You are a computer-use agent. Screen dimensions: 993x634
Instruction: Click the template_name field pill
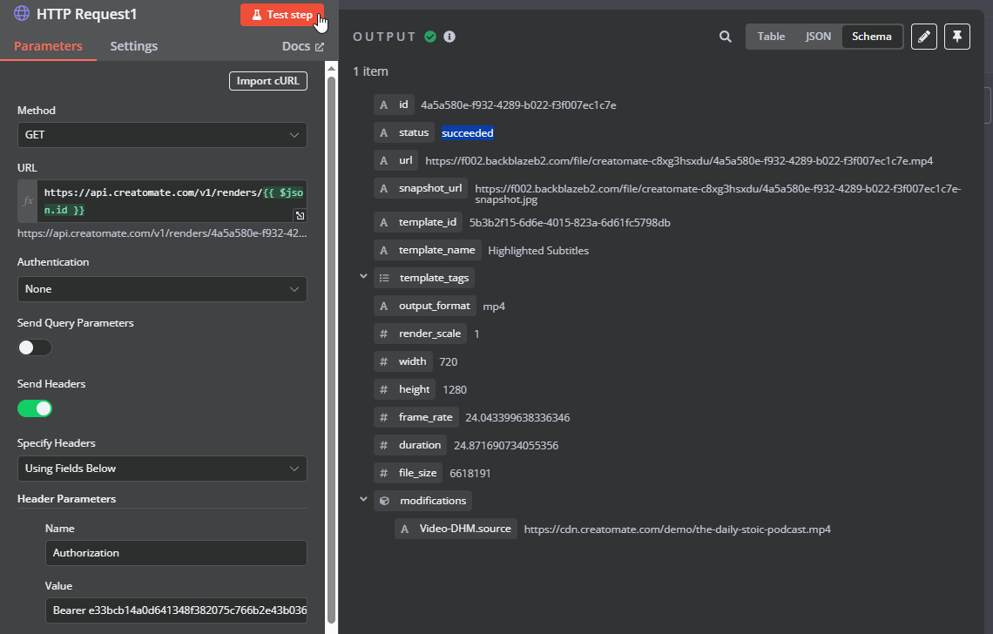pos(428,250)
